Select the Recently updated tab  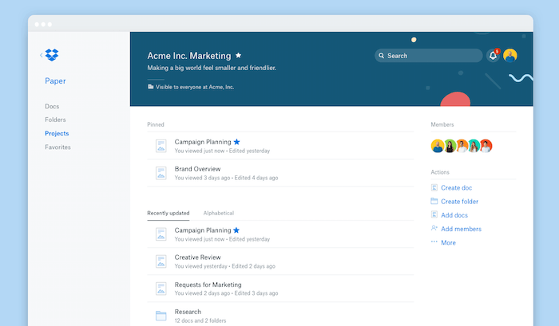[x=168, y=214]
